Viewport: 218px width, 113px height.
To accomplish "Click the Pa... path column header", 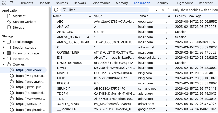I will 169,16.
